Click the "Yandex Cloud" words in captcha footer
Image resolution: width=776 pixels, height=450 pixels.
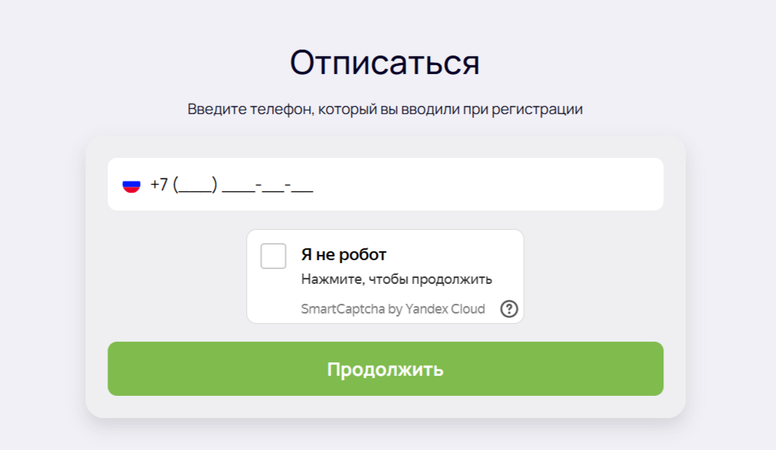(x=445, y=309)
